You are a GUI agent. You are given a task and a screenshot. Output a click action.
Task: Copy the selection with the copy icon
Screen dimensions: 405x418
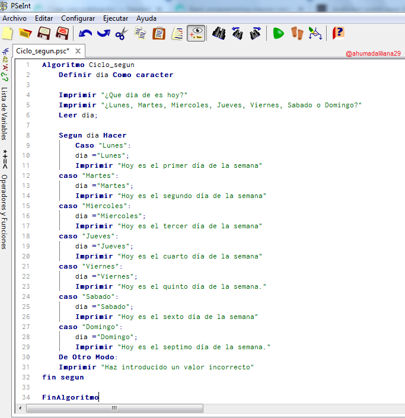click(x=141, y=34)
